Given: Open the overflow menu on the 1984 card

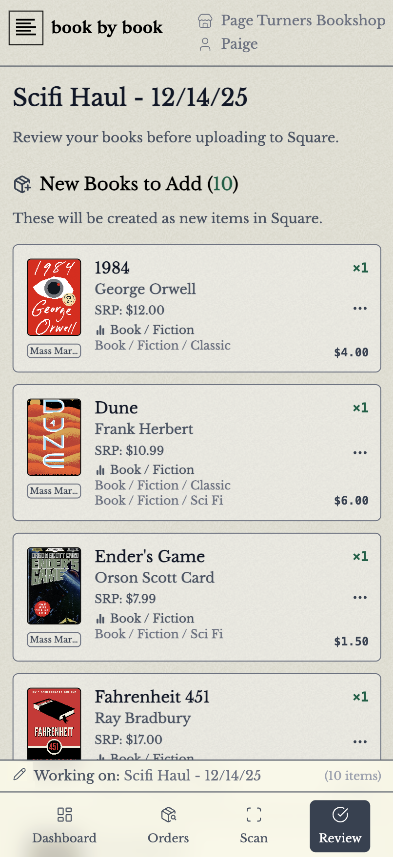Looking at the screenshot, I should point(359,308).
